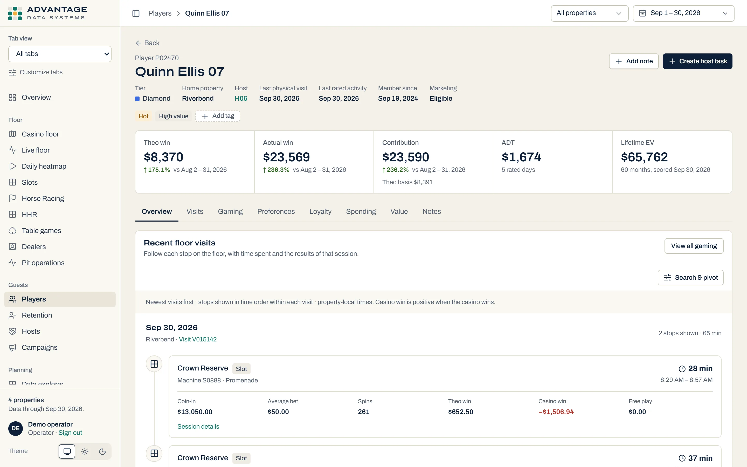Image resolution: width=747 pixels, height=467 pixels.
Task: Click the Sign out link
Action: [70, 433]
